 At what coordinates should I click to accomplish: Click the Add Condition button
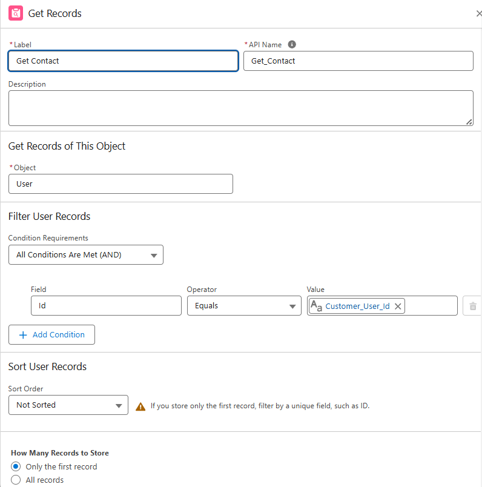point(51,334)
